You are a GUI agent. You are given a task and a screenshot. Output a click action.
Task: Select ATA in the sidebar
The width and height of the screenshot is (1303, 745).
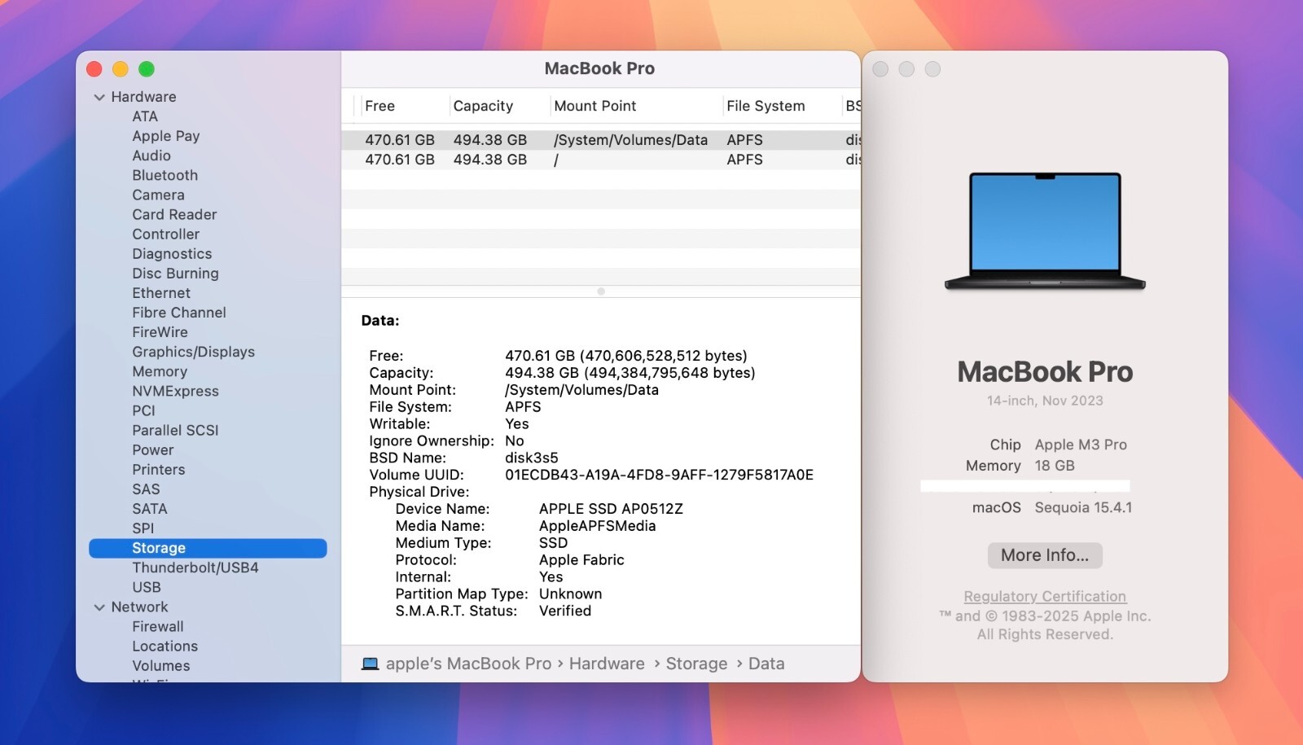[145, 116]
